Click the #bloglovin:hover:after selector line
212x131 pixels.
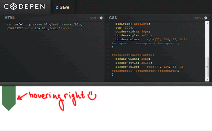(133, 55)
